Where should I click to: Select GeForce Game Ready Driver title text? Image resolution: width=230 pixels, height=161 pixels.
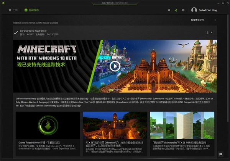[x=33, y=31]
